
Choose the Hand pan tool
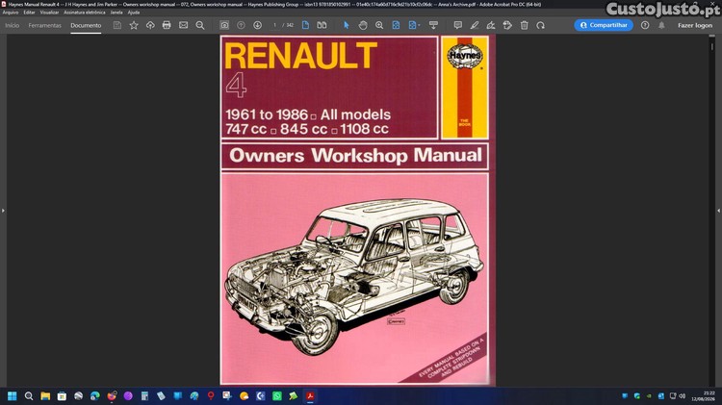[x=363, y=25]
